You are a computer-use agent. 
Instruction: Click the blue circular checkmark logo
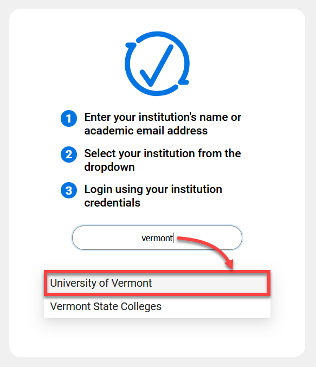(x=157, y=63)
